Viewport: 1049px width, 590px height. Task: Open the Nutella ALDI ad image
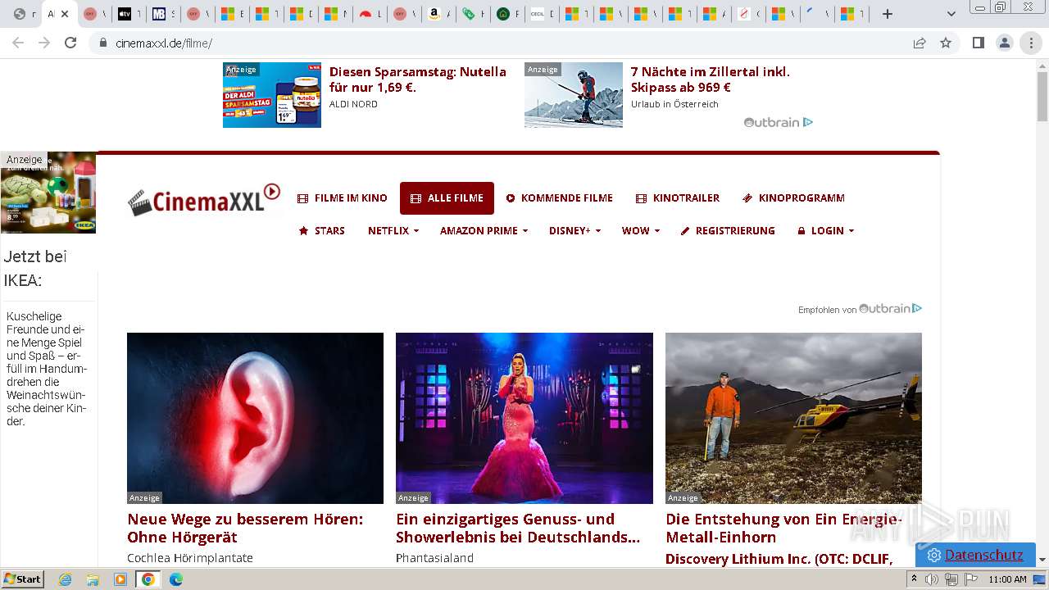(272, 95)
